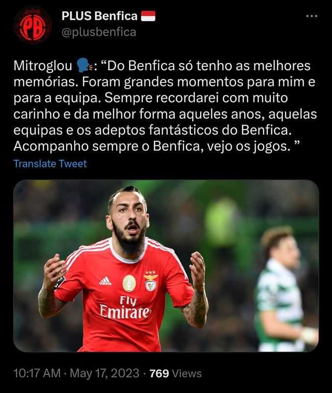Click the adidas logo on the jersey

click(105, 281)
